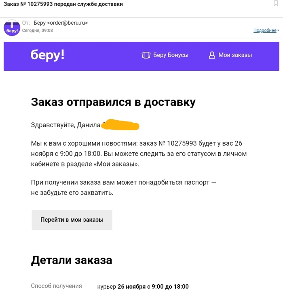This screenshot has width=283, height=296.
Task: Click the Способ получения label
Action: click(x=56, y=286)
